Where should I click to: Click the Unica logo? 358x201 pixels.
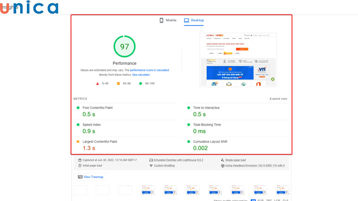[30, 8]
